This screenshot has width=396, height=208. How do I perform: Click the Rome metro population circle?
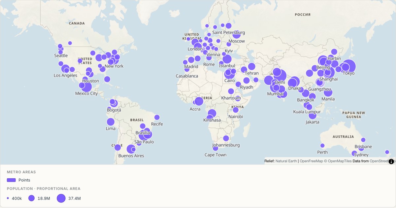click(x=209, y=58)
